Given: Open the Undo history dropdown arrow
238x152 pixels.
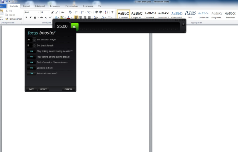Looking at the screenshot, I should [10, 1].
